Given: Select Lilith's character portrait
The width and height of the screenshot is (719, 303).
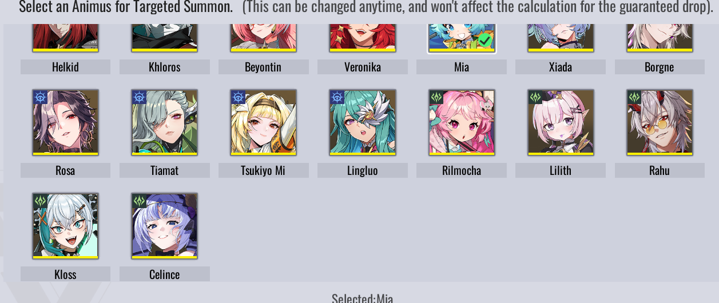Looking at the screenshot, I should click(x=561, y=122).
